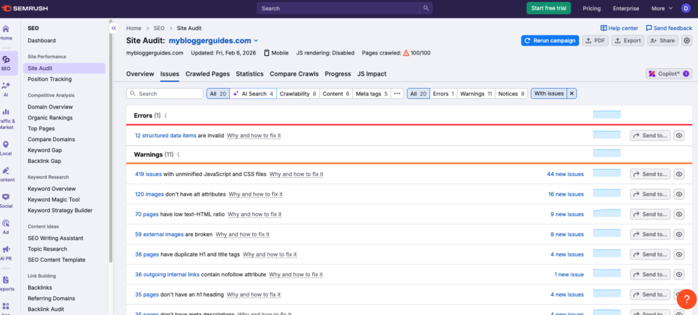Open Send to for alt attributes row

[650, 194]
